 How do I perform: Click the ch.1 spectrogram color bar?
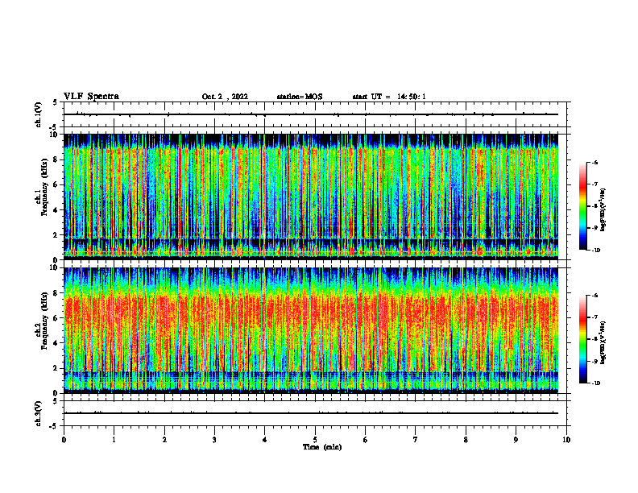[x=582, y=206]
